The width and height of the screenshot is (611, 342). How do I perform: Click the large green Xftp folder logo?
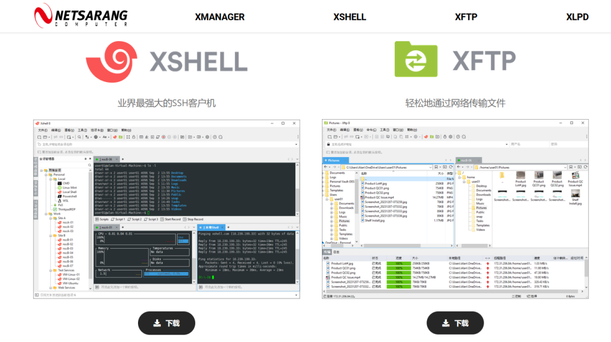416,59
